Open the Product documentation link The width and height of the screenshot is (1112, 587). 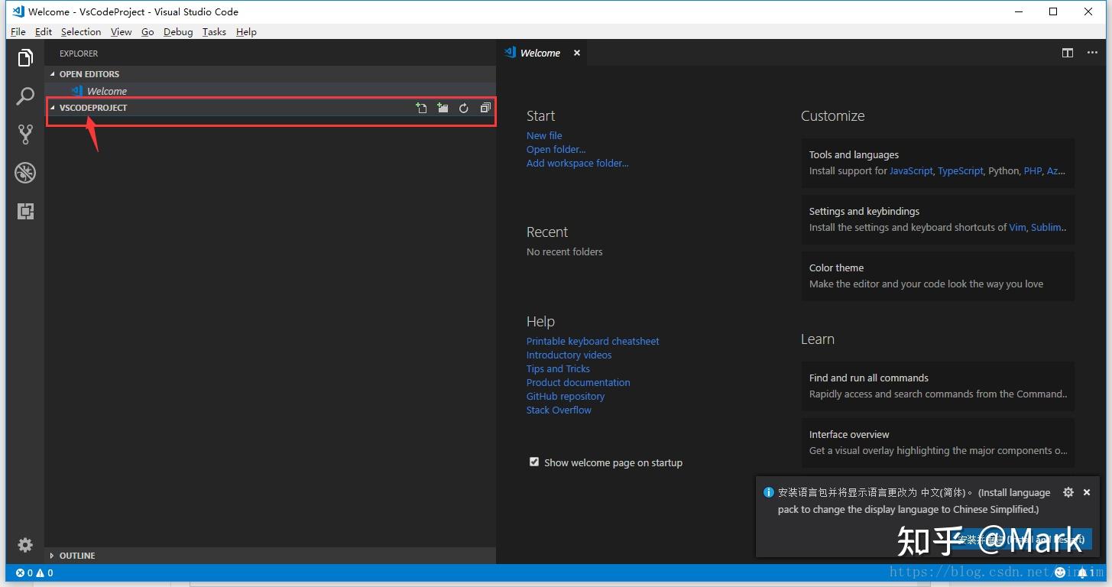(579, 382)
